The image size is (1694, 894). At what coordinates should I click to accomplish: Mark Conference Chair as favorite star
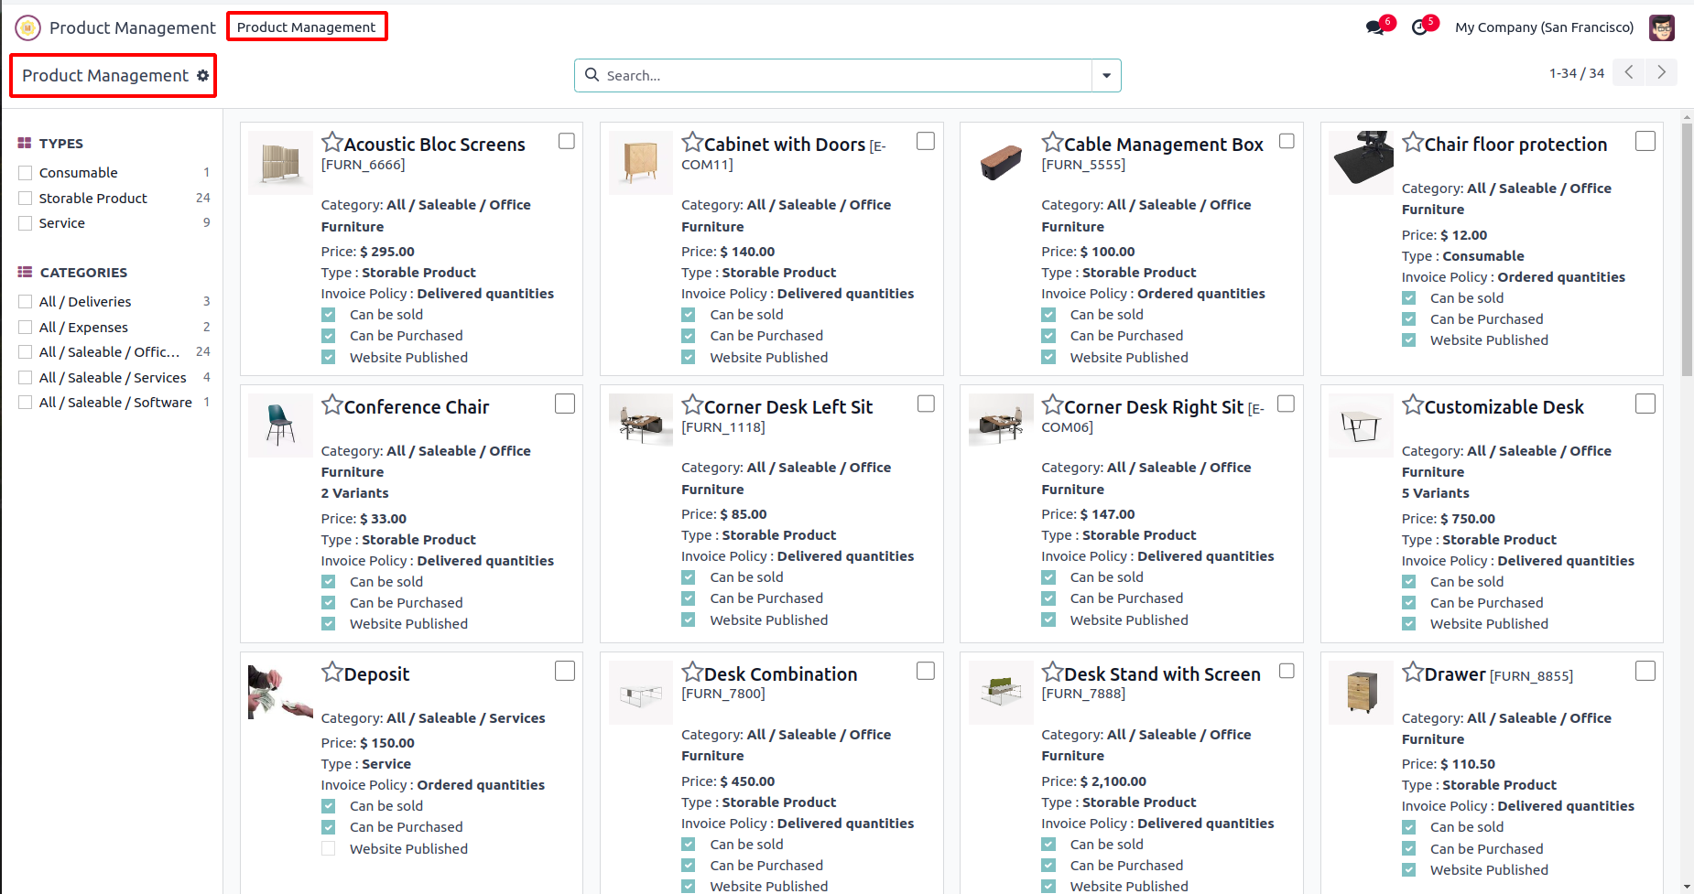[332, 404]
